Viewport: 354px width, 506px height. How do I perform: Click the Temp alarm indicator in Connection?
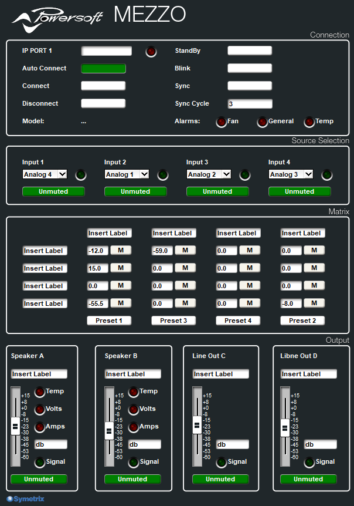tap(309, 122)
